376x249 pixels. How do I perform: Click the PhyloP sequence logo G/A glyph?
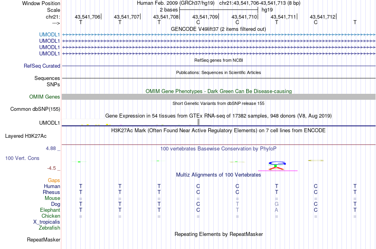tap(277, 166)
